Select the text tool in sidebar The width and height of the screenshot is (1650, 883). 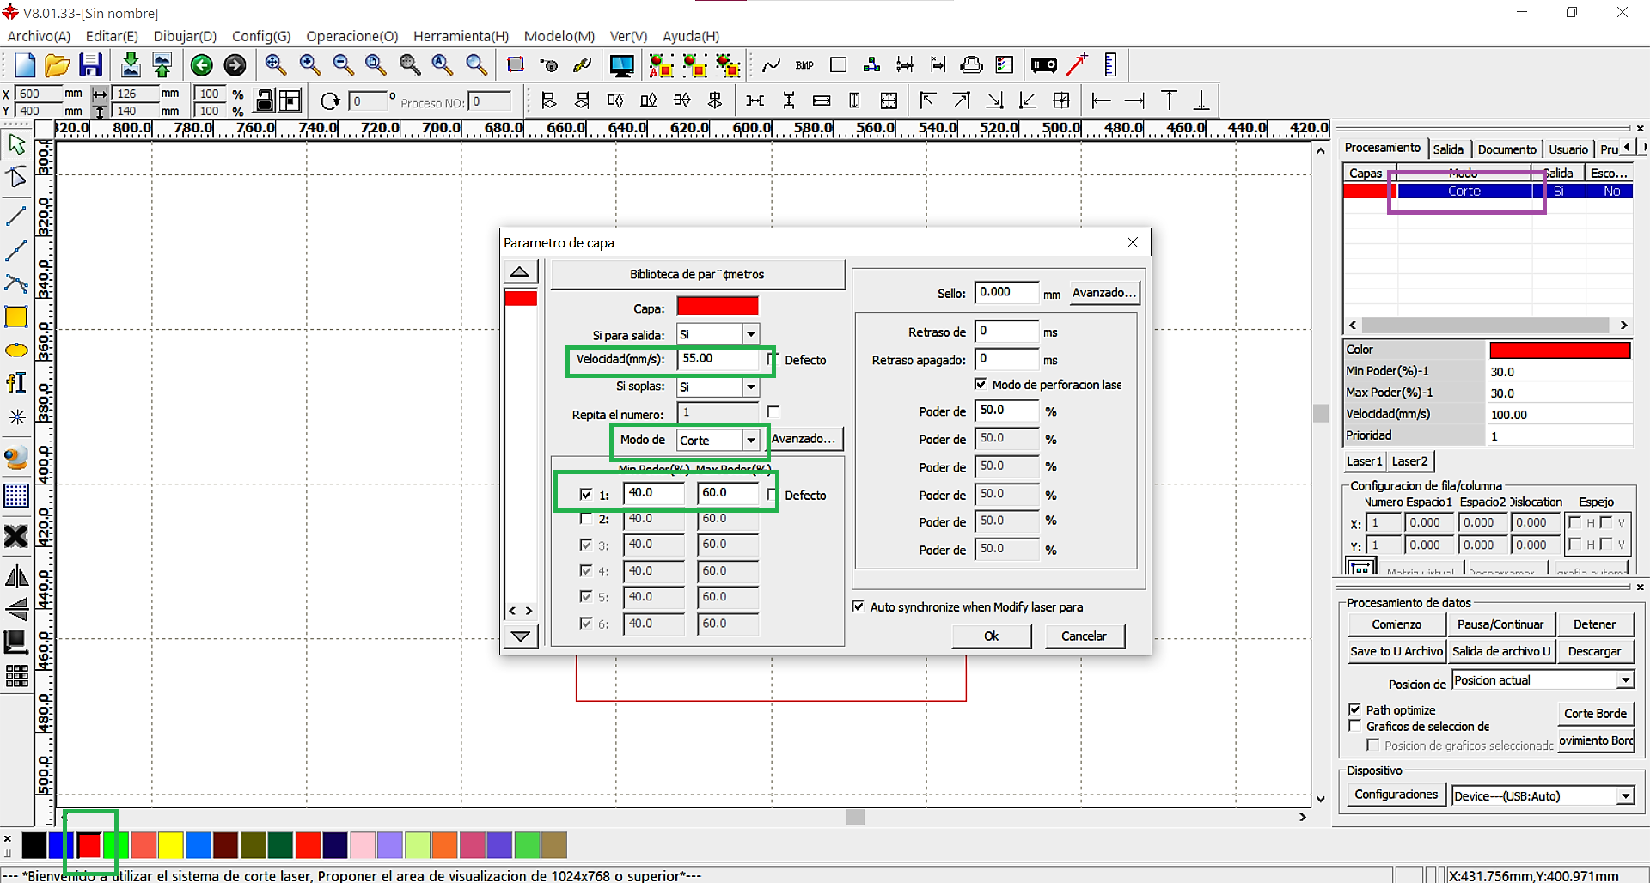click(16, 383)
